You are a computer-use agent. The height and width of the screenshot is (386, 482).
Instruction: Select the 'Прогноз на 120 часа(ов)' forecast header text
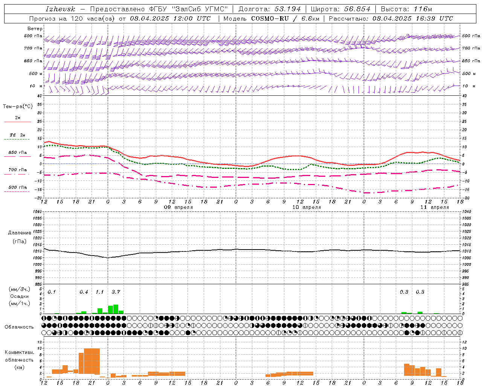click(x=72, y=18)
